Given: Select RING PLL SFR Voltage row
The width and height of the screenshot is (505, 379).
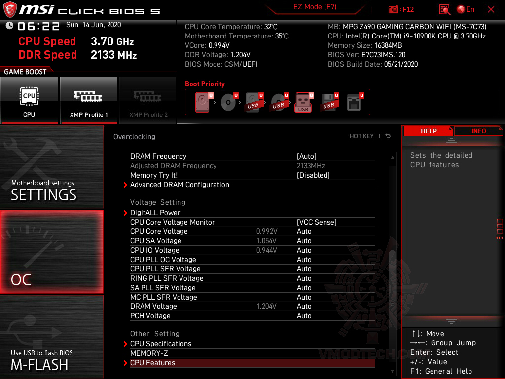Looking at the screenshot, I should [252, 278].
